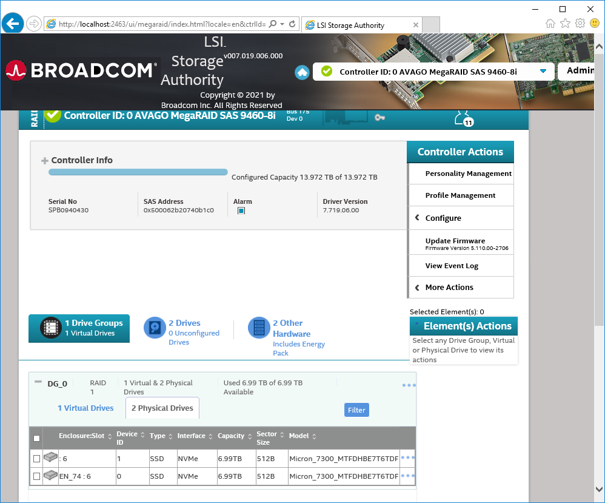605x503 pixels.
Task: Click the Filter button
Action: (356, 410)
